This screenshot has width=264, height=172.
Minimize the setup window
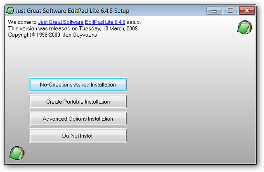(214, 11)
